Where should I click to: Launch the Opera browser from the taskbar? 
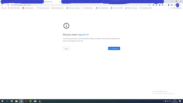click(x=26, y=101)
